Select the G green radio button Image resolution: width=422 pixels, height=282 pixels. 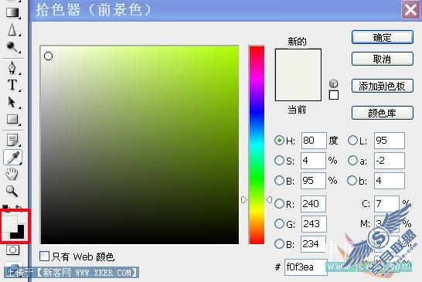279,223
